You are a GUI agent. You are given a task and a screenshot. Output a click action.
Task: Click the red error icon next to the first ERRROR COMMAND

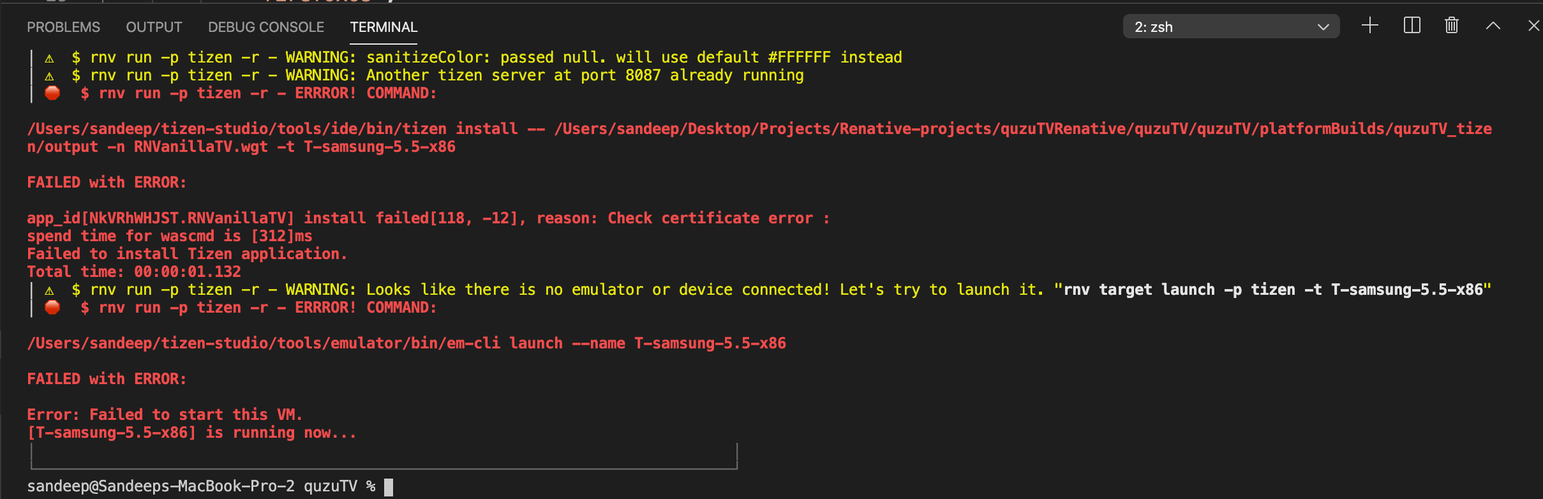click(52, 93)
